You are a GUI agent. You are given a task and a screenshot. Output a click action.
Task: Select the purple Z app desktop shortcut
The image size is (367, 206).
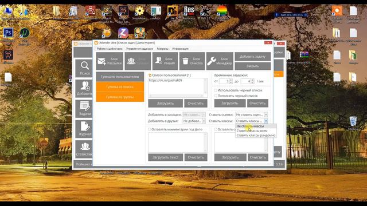123,33
